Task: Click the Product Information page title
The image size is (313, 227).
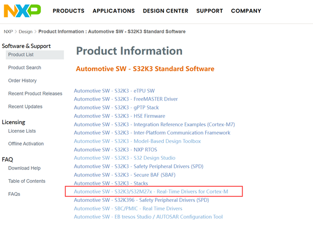Action: point(129,51)
